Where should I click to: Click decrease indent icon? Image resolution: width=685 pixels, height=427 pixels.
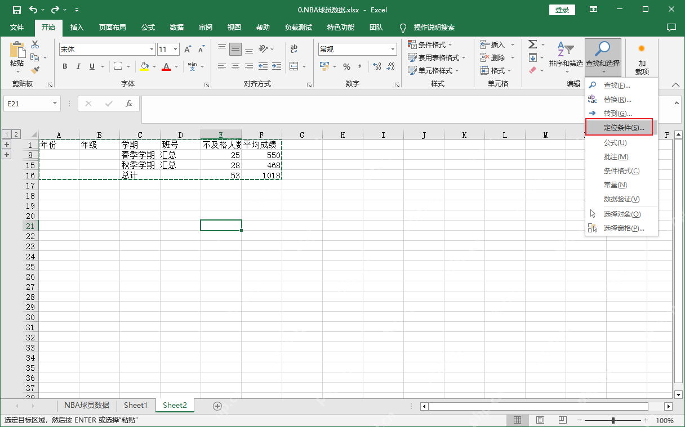[x=263, y=66]
